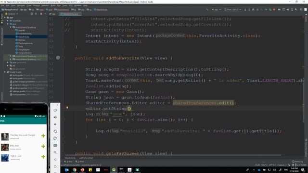The width and height of the screenshot is (308, 173).
Task: Click The Way You Look Tonight album thumbnail
Action: 5,136
